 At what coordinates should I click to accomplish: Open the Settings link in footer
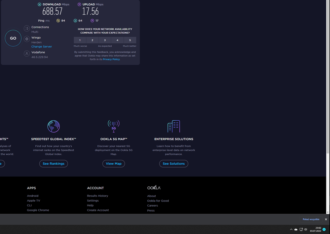point(93,201)
